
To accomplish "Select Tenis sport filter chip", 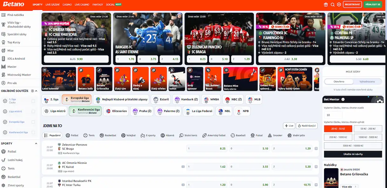I will click(x=89, y=135).
